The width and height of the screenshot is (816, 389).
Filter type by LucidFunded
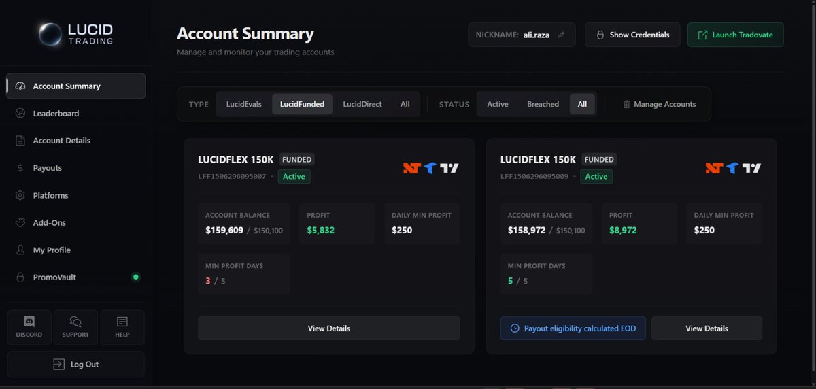303,104
